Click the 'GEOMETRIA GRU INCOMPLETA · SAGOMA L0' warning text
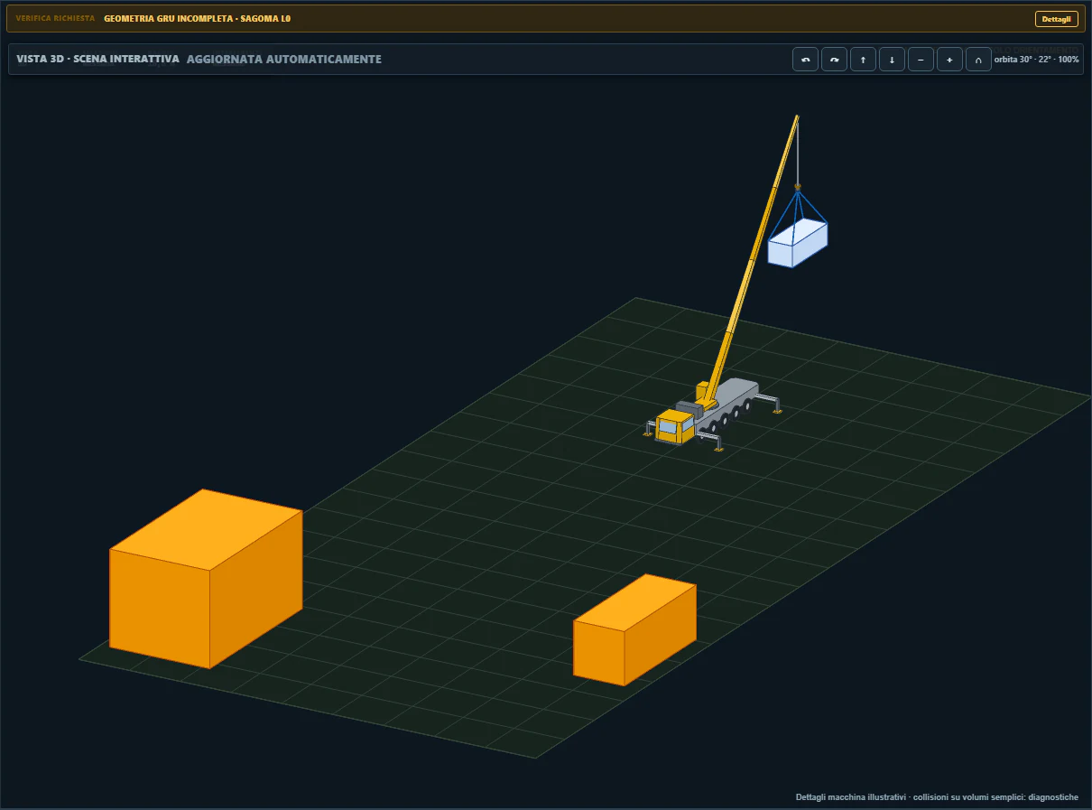The height and width of the screenshot is (810, 1092). pos(198,19)
